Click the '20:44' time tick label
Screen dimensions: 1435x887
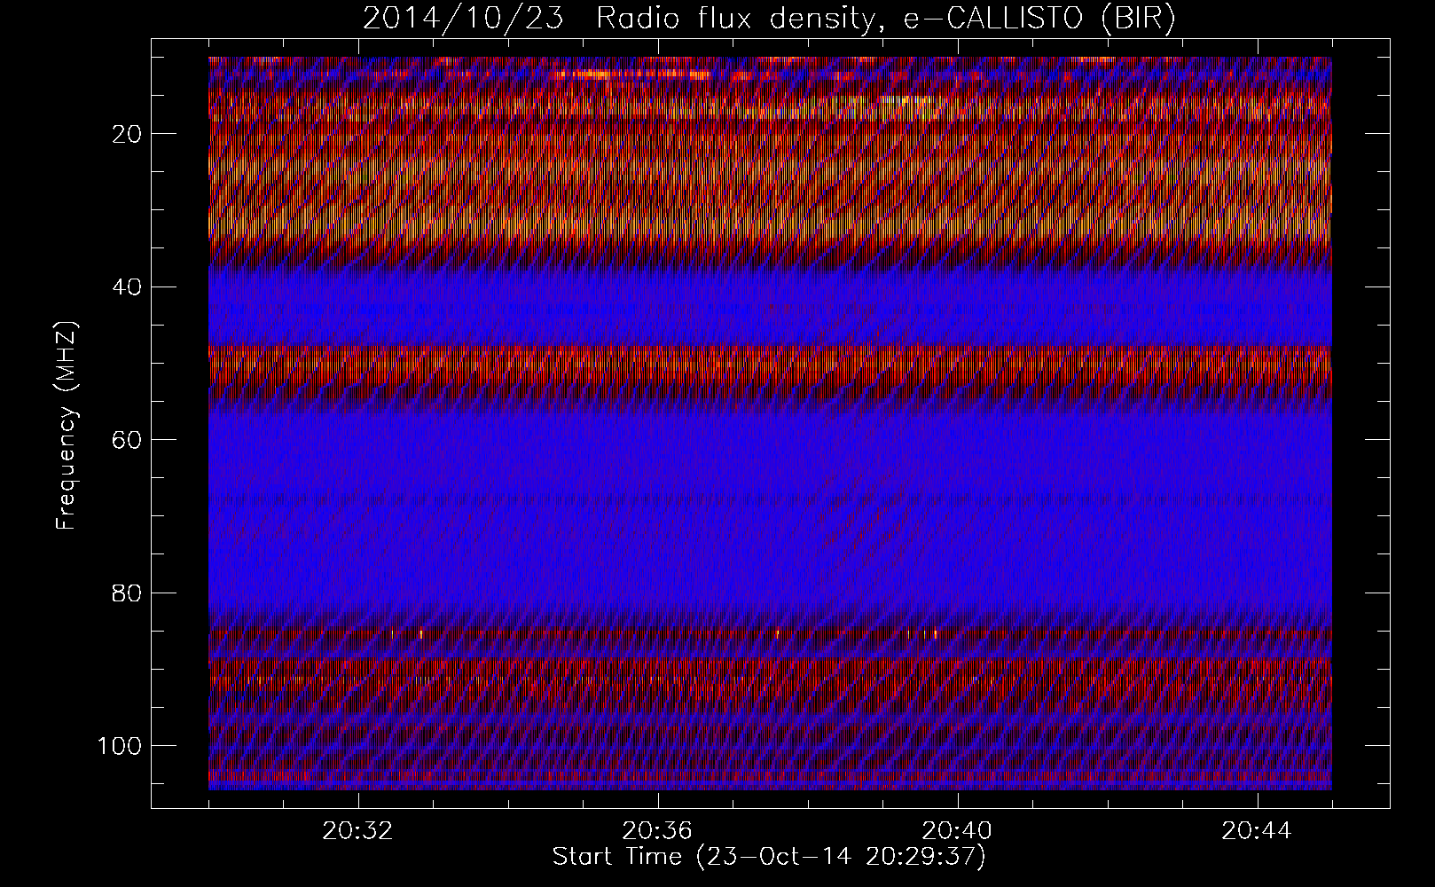coord(1257,831)
